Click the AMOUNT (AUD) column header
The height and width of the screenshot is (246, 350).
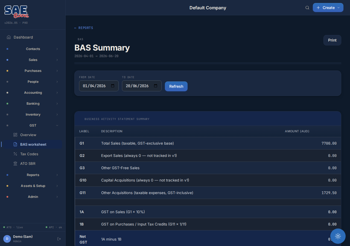tap(297, 131)
